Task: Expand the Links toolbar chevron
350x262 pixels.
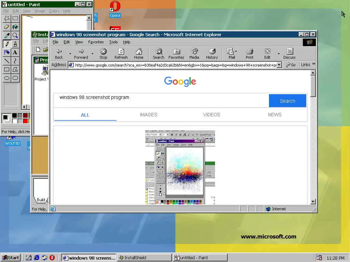Action: click(314, 64)
